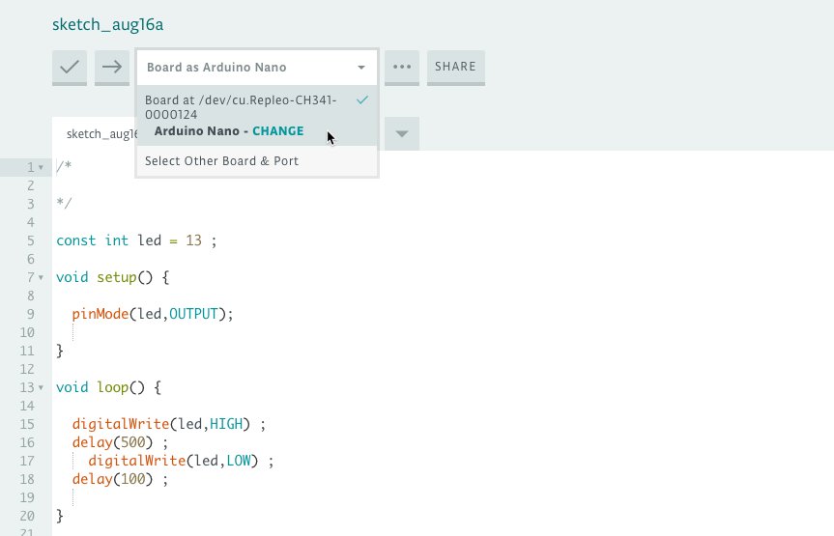
Task: Select Board at /dev/cu.Repleo-CH341 entry
Action: click(257, 115)
